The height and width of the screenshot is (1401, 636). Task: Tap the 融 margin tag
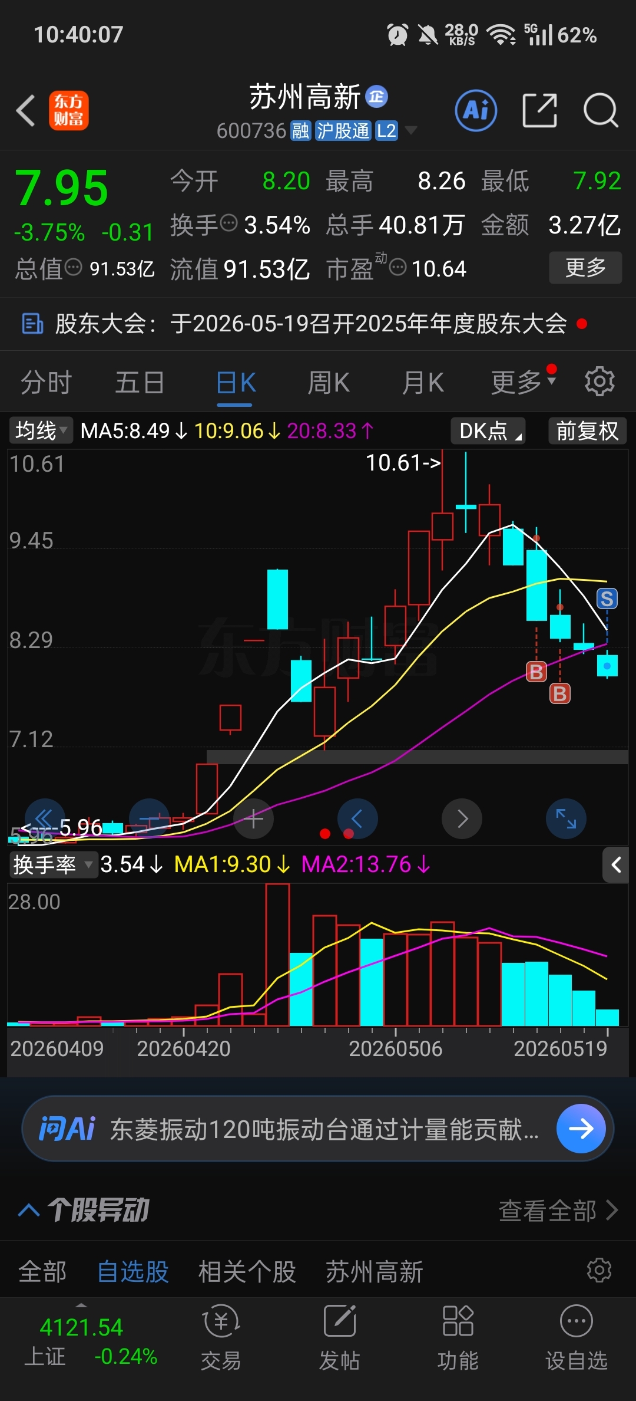tap(300, 130)
